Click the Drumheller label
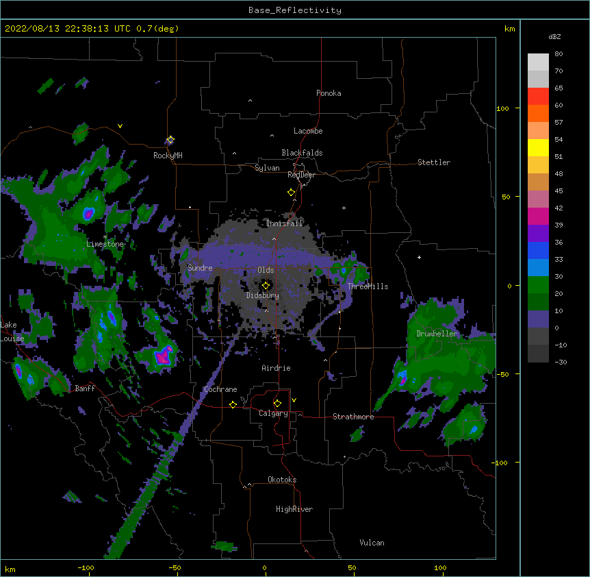Image resolution: width=590 pixels, height=577 pixels. [x=437, y=334]
